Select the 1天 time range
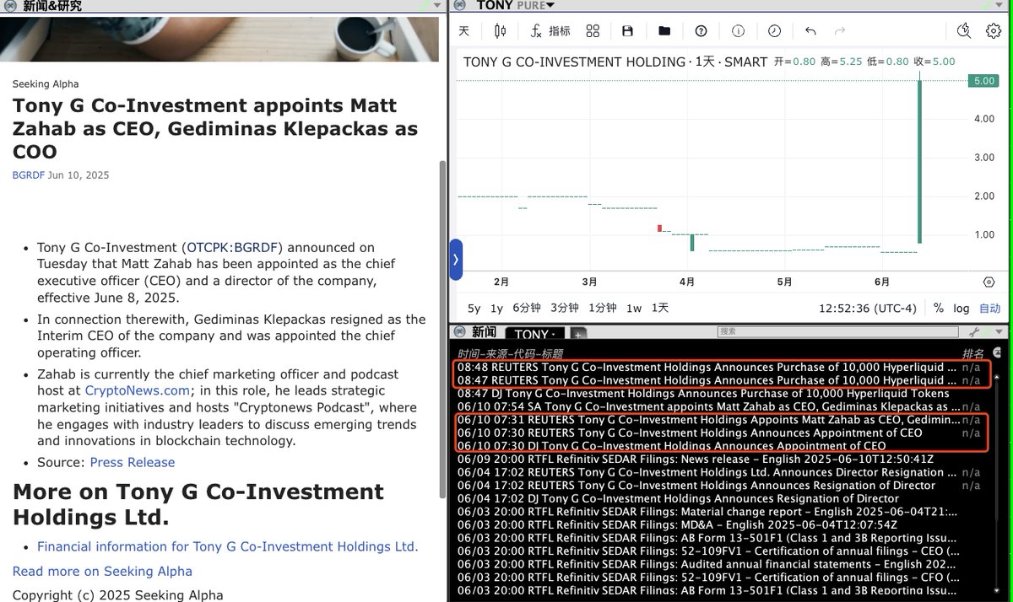 pyautogui.click(x=660, y=309)
